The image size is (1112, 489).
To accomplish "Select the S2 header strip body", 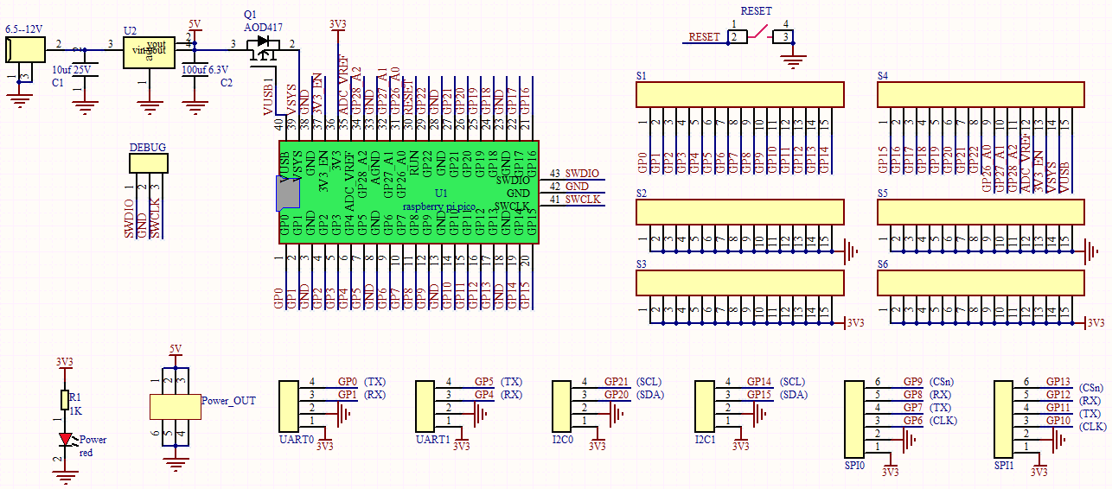I will pos(740,212).
